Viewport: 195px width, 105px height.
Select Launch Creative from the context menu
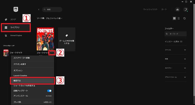pyautogui.click(x=33, y=75)
